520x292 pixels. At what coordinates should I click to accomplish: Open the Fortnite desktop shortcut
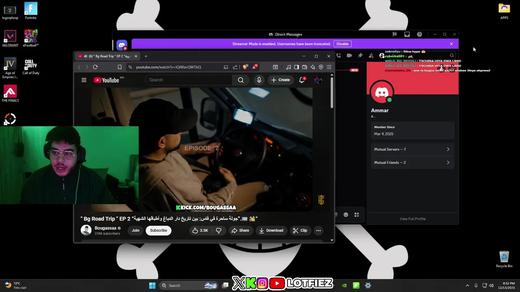[x=30, y=11]
